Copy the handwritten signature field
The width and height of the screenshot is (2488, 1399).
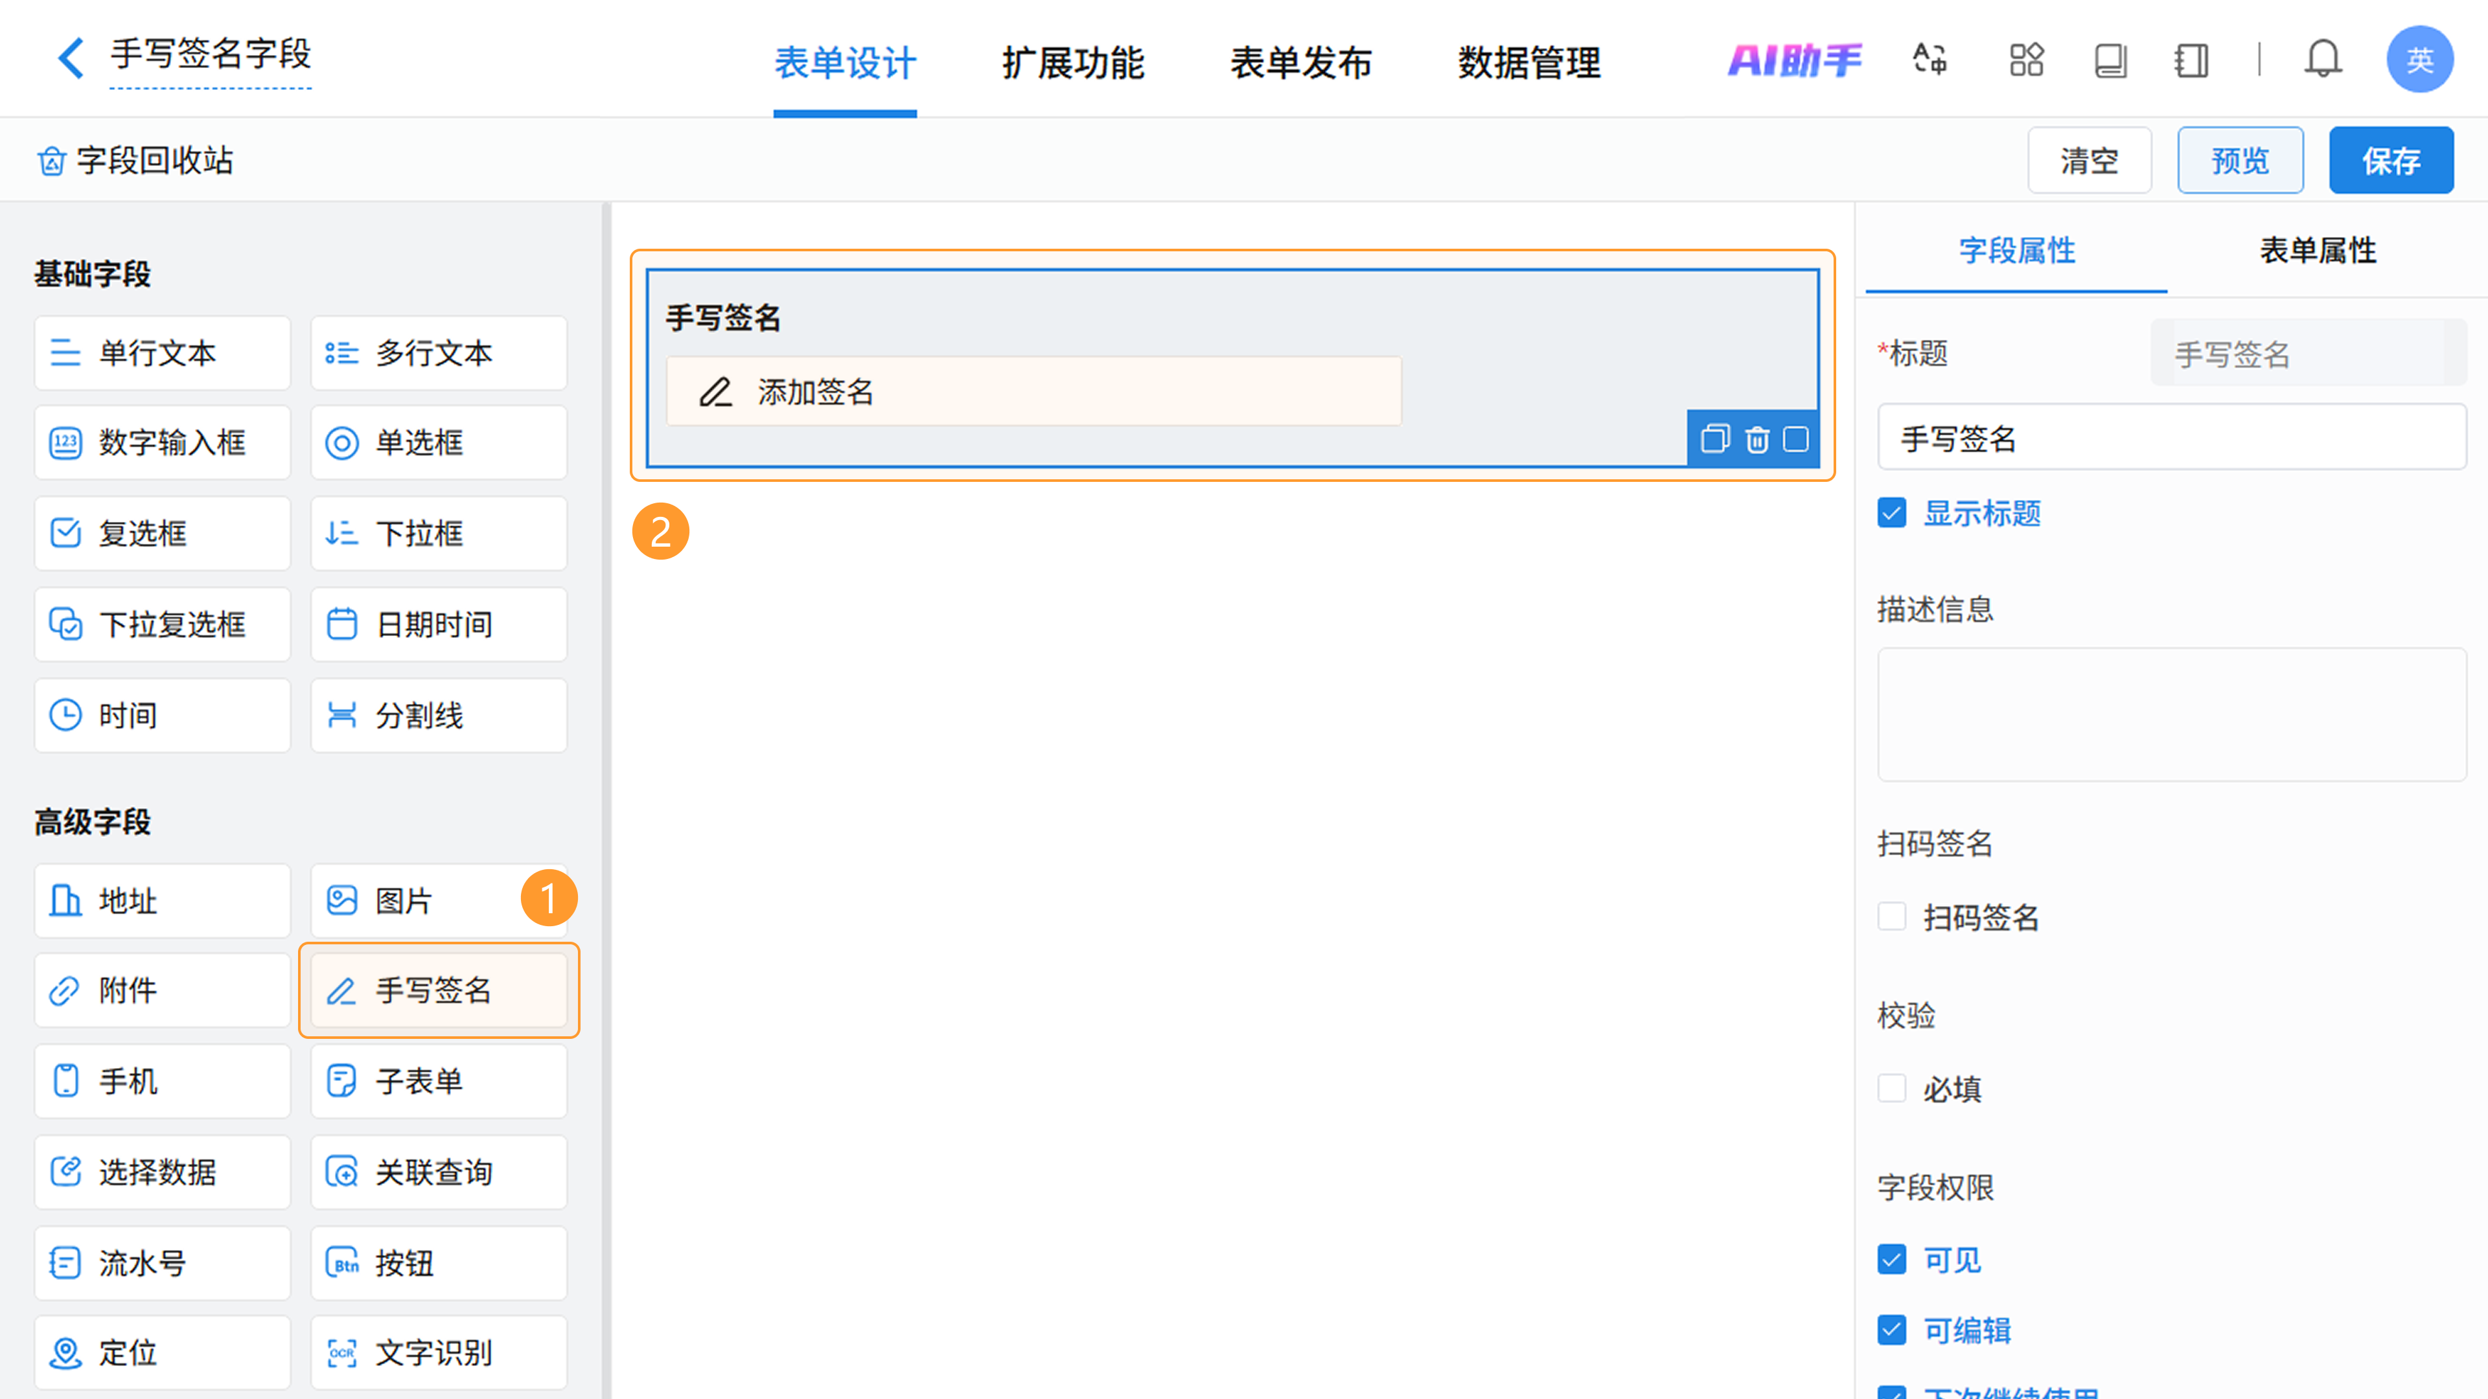coord(1714,439)
